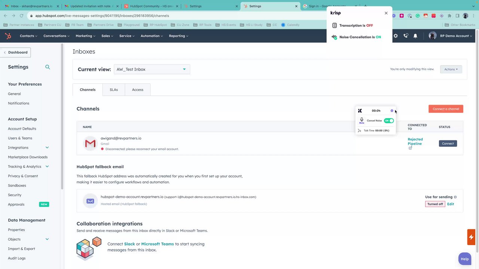This screenshot has height=269, width=479.
Task: Click the pink lightning extension icon
Action: [x=402, y=16]
